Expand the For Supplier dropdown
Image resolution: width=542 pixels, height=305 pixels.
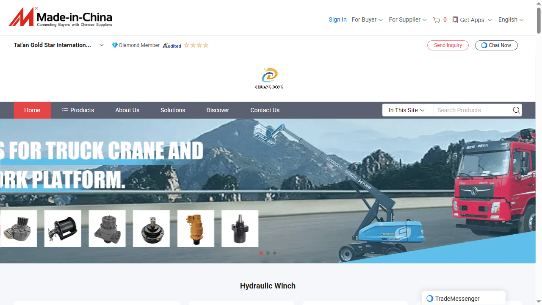(408, 20)
